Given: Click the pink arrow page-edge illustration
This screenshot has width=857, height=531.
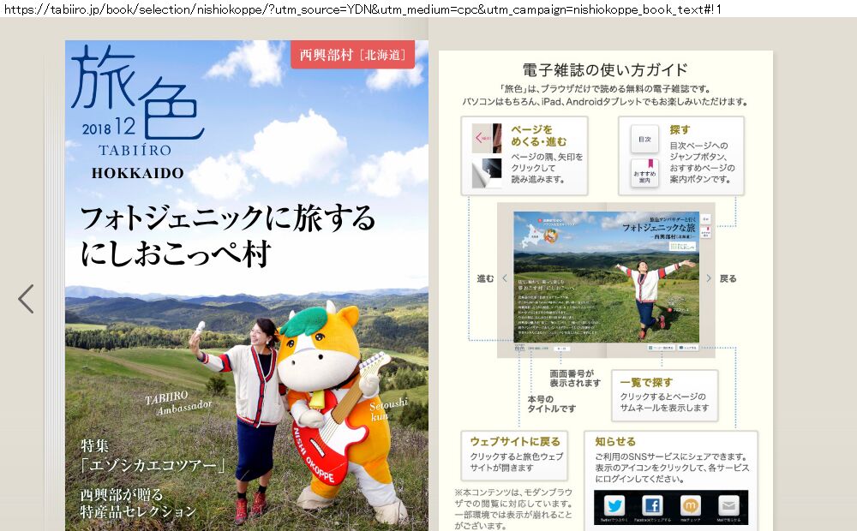Looking at the screenshot, I should click(x=487, y=138).
